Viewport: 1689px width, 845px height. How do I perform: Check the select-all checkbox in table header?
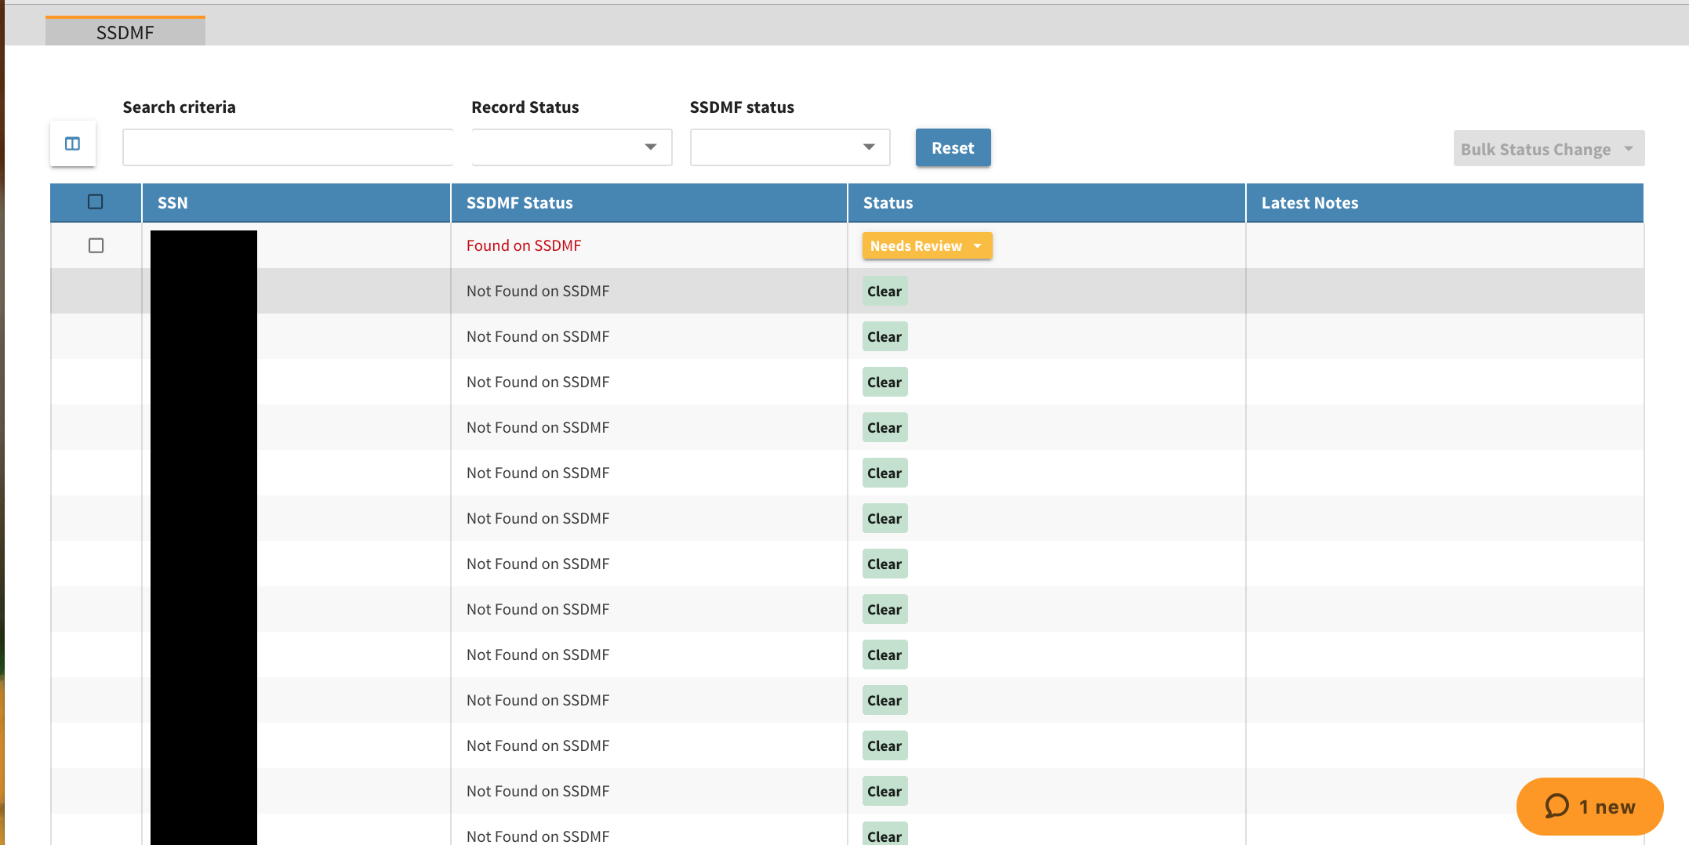click(96, 202)
